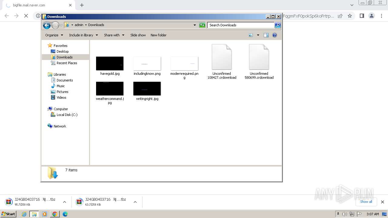The width and height of the screenshot is (388, 218).
Task: Select the Unconfirmed 108427.crdownload file icon
Action: coord(222,57)
